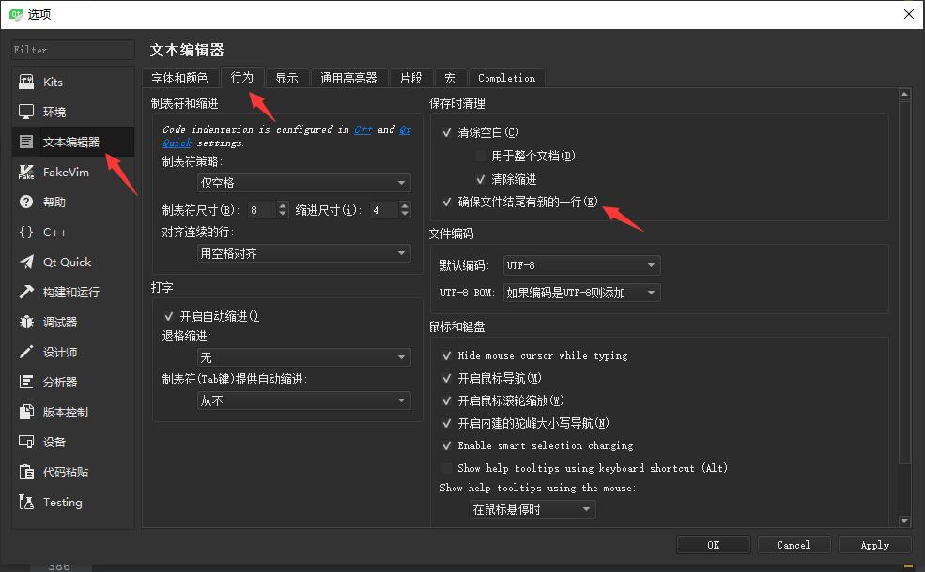This screenshot has height=572, width=925.
Task: Increase 制表符尺寸 spinner value
Action: 283,205
